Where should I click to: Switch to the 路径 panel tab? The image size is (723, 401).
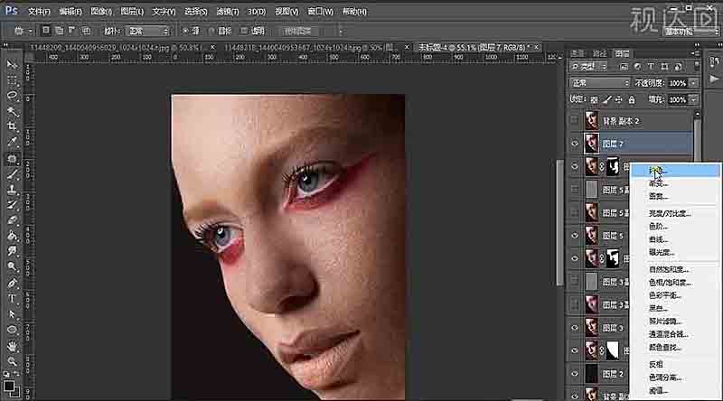[x=600, y=53]
